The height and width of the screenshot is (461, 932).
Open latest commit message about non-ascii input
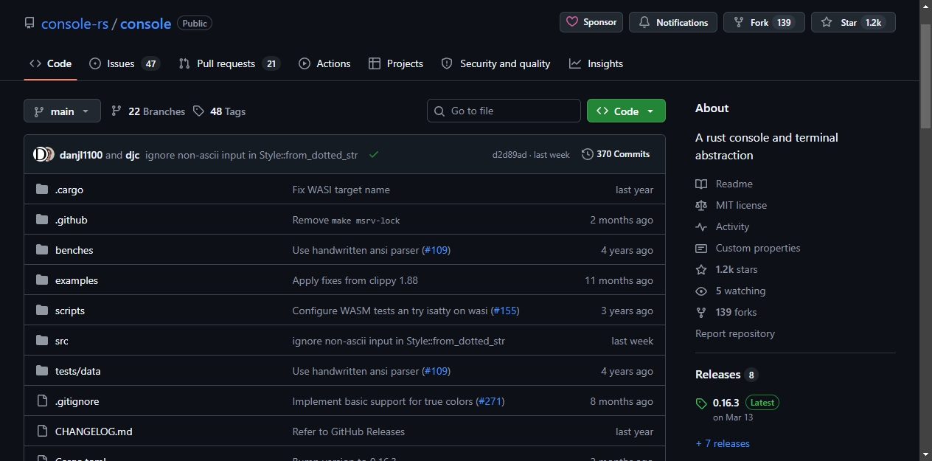[x=251, y=155]
